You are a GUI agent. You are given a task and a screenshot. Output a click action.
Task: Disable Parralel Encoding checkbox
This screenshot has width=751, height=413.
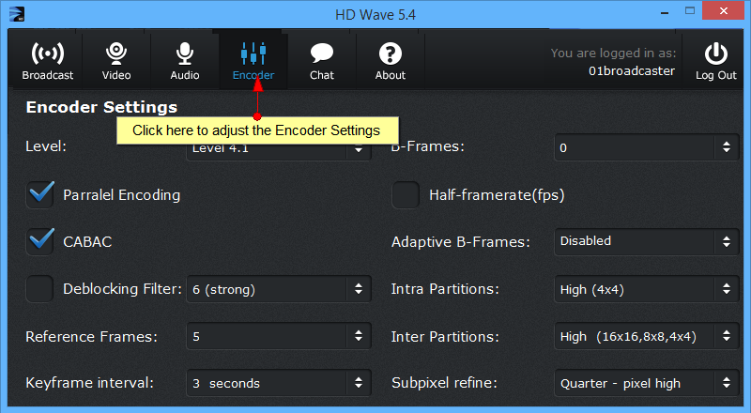[x=39, y=194]
